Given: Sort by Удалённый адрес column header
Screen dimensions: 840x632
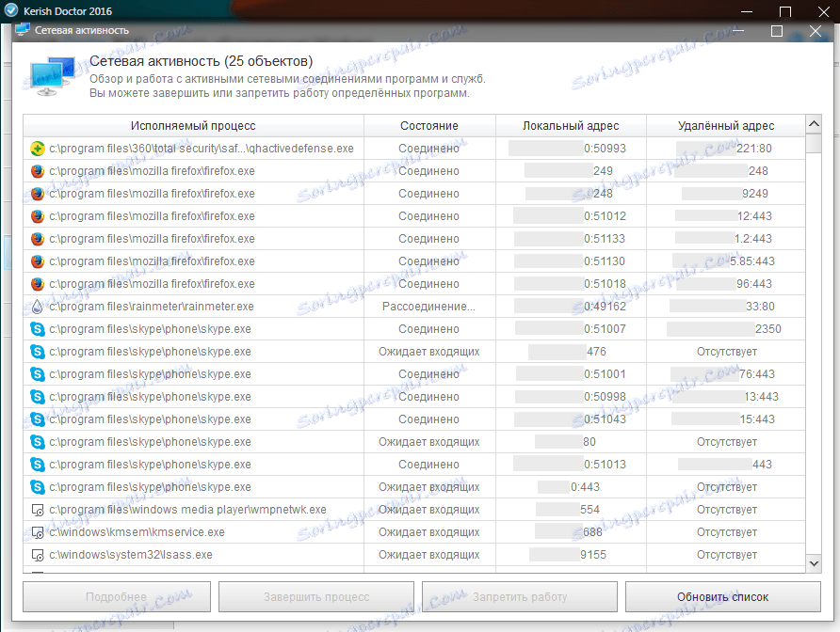Looking at the screenshot, I should coord(726,126).
